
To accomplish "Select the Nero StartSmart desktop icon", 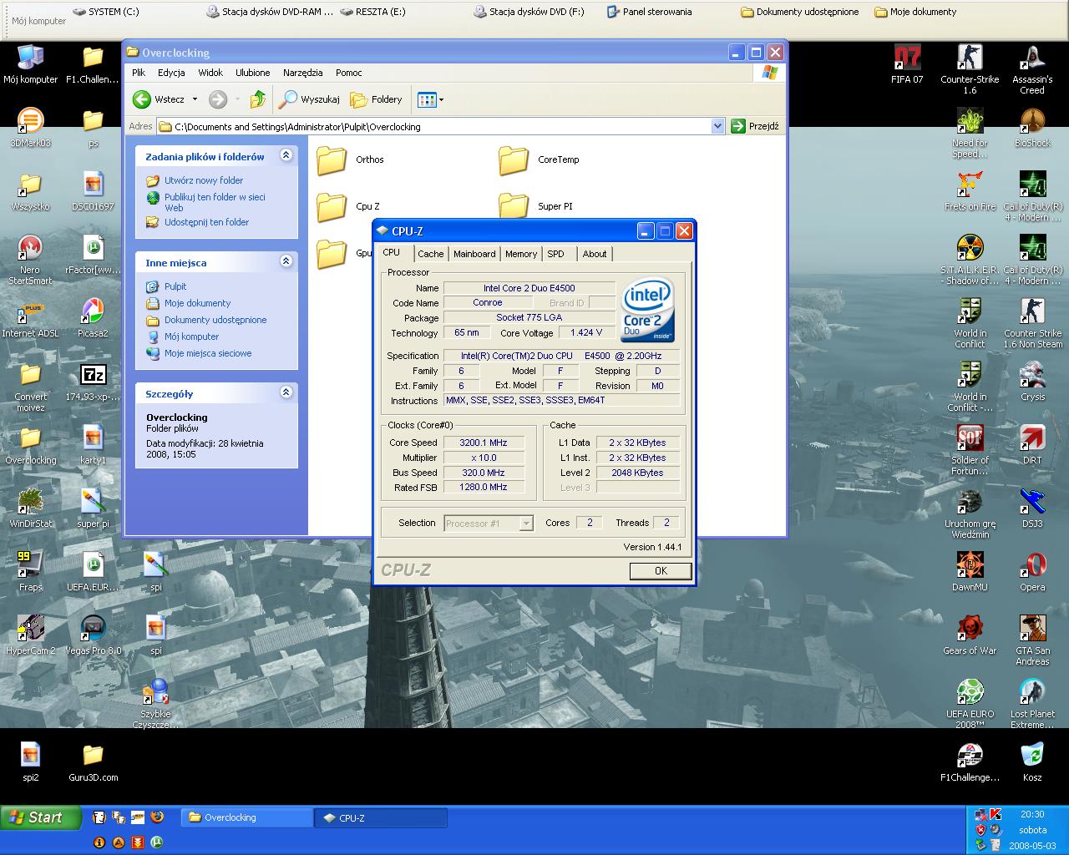I will tap(31, 260).
